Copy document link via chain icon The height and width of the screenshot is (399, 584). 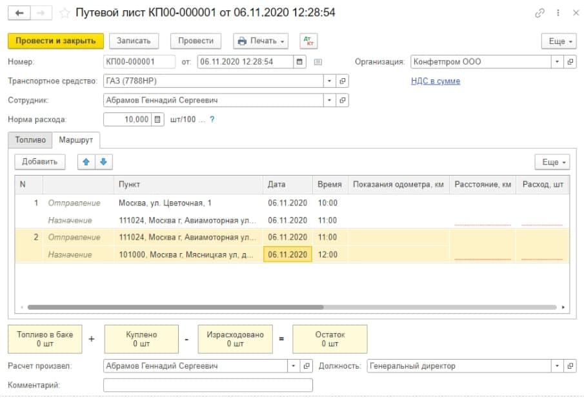pos(539,13)
